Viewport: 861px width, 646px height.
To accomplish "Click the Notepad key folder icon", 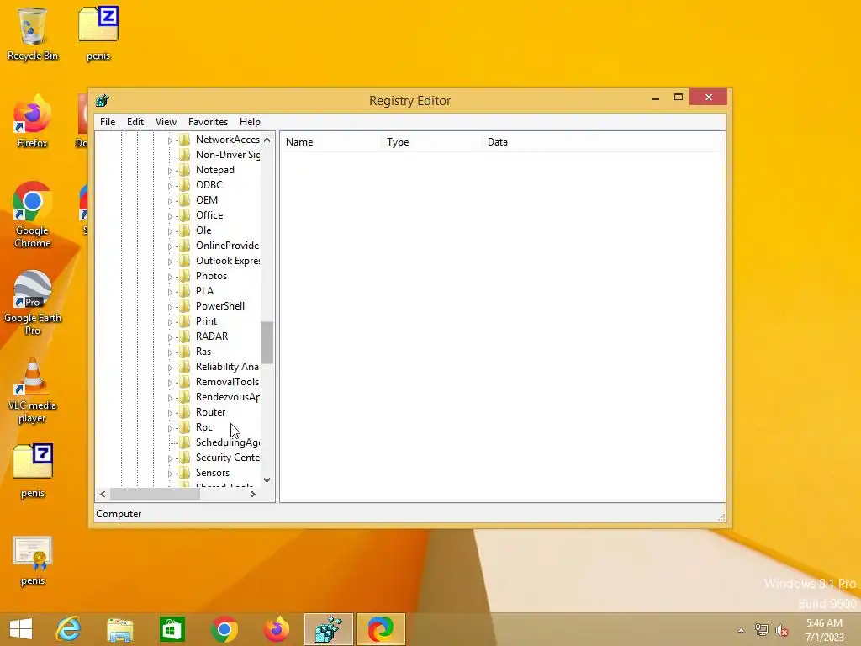I will click(x=185, y=170).
